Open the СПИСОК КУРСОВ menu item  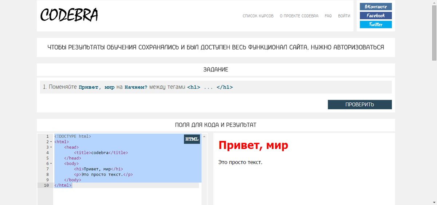[258, 16]
